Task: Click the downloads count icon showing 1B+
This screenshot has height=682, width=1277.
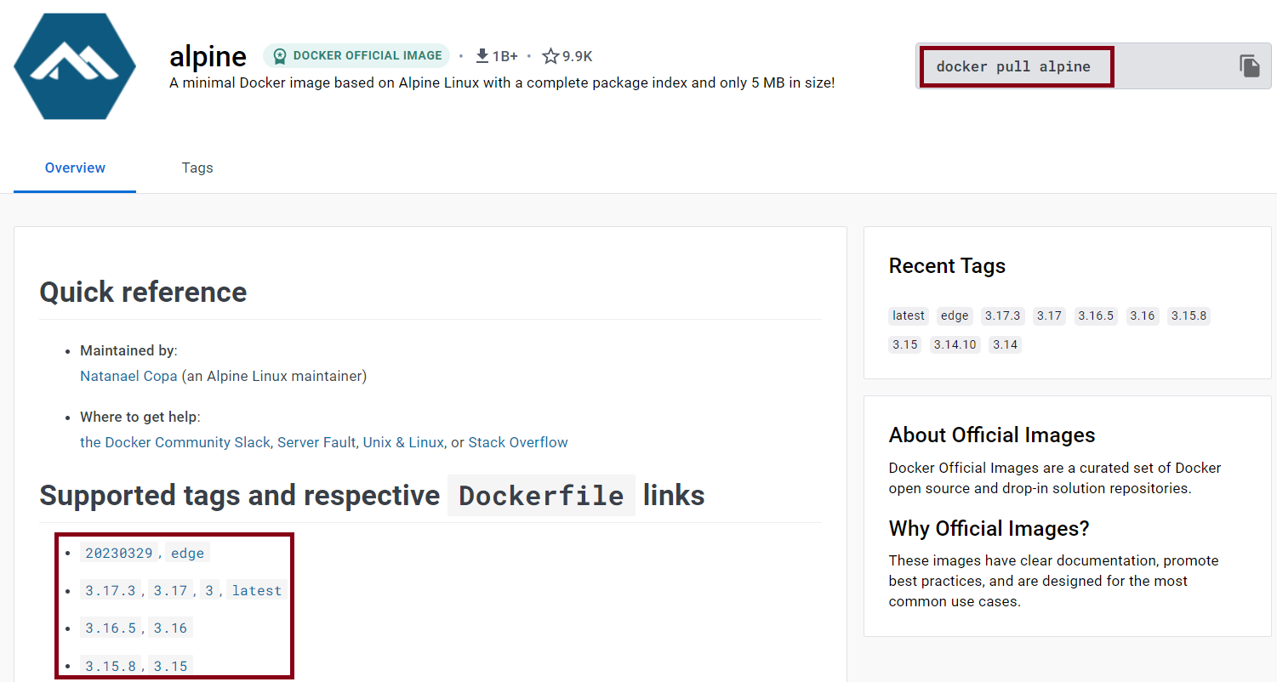Action: coord(482,55)
